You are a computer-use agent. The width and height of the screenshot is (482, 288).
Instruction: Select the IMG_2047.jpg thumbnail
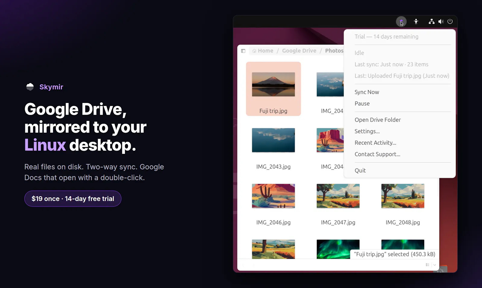[338, 196]
